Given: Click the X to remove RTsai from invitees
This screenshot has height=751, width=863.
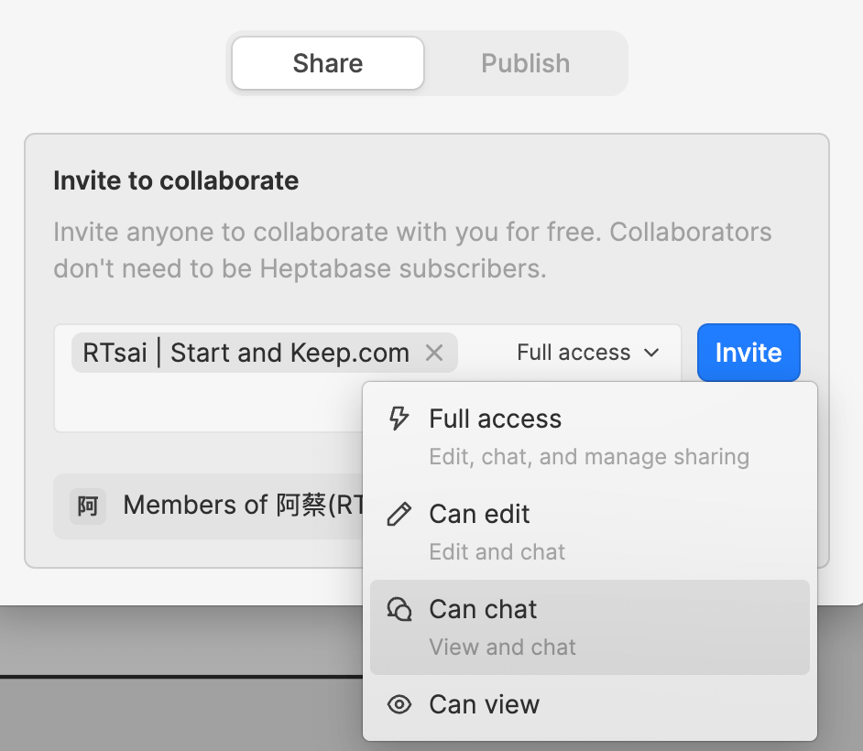Looking at the screenshot, I should pos(433,353).
